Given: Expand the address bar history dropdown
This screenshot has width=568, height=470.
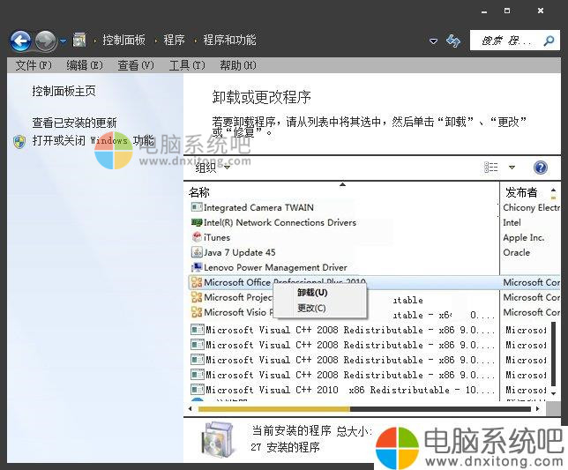Looking at the screenshot, I should pos(433,41).
